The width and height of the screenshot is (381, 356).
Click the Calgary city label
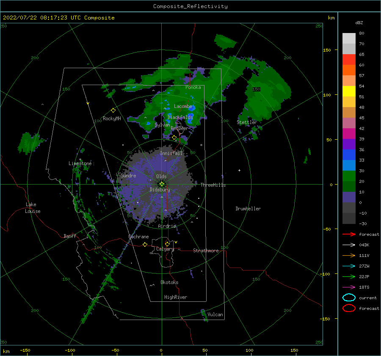click(x=165, y=249)
